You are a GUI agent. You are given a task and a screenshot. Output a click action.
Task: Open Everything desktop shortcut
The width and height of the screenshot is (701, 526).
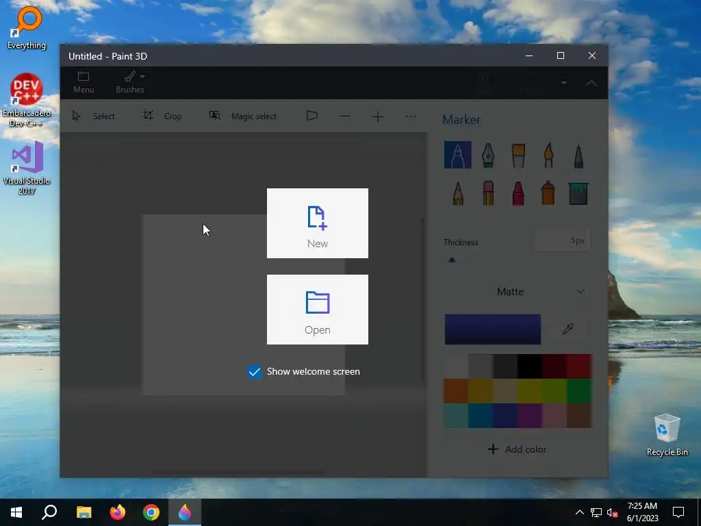click(x=27, y=27)
